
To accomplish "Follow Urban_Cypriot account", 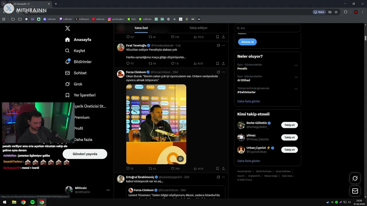I will click(x=289, y=150).
